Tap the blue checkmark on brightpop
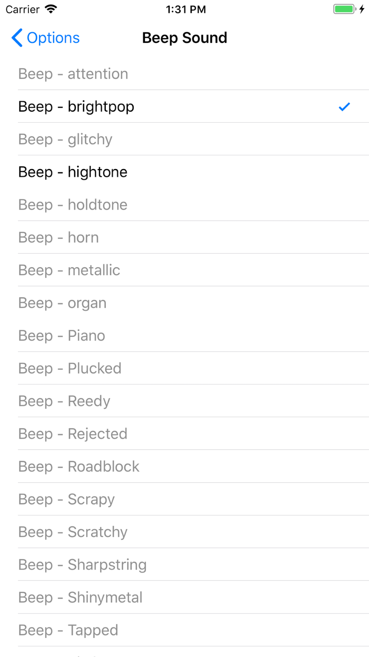The width and height of the screenshot is (369, 657). (x=344, y=107)
